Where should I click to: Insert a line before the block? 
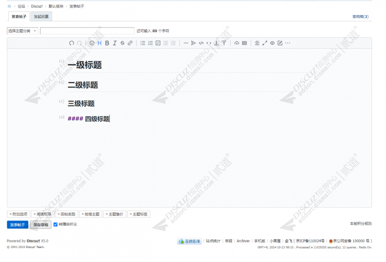[216, 43]
